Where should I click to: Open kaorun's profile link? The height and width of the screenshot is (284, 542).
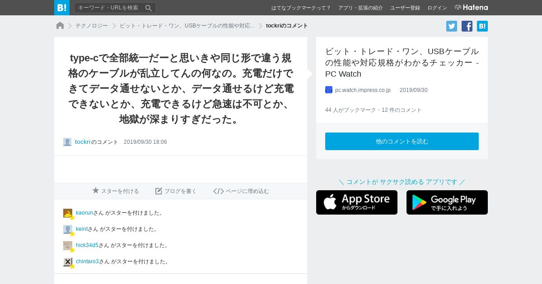(x=84, y=213)
